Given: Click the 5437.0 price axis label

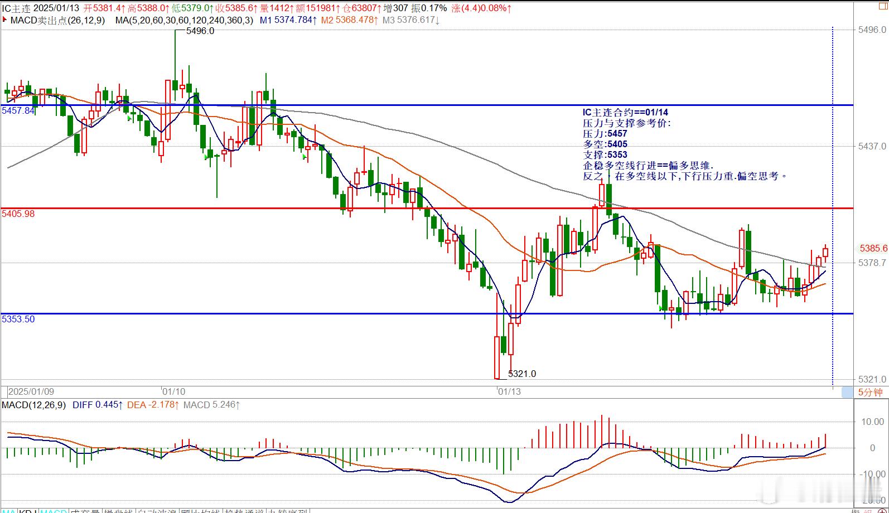Looking at the screenshot, I should (x=872, y=146).
